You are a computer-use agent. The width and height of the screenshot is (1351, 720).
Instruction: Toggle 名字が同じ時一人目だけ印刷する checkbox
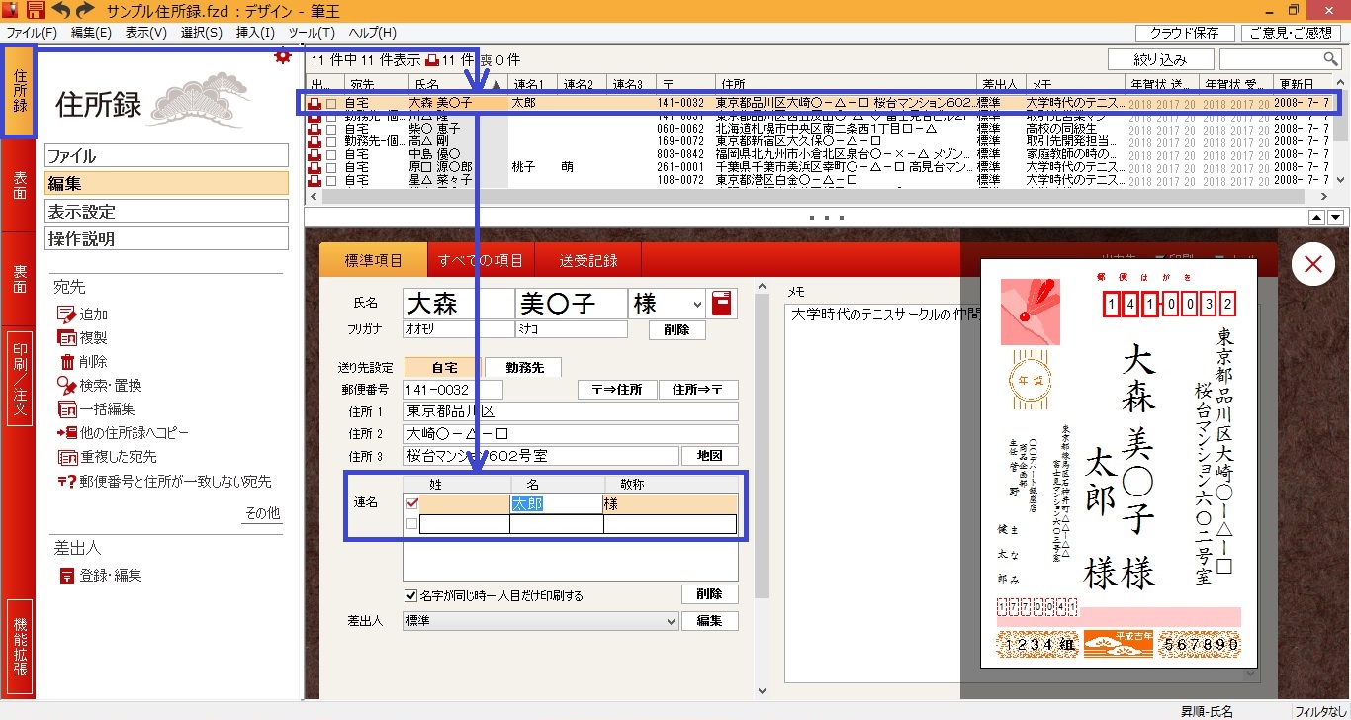[x=411, y=595]
